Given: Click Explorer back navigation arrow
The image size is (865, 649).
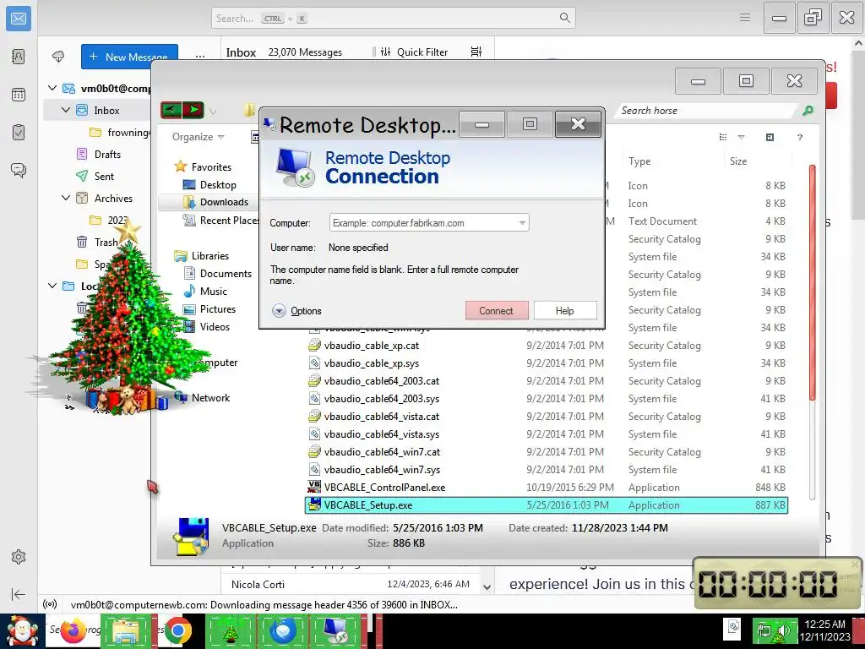Looking at the screenshot, I should point(171,110).
